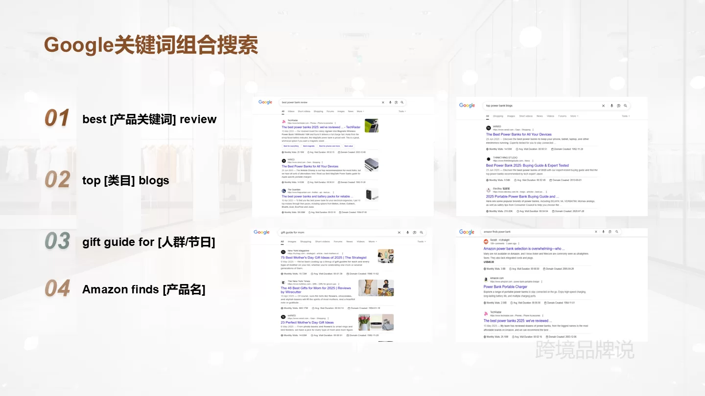
Task: Click search magnifier for 'top power bank blogs'
Action: click(625, 106)
